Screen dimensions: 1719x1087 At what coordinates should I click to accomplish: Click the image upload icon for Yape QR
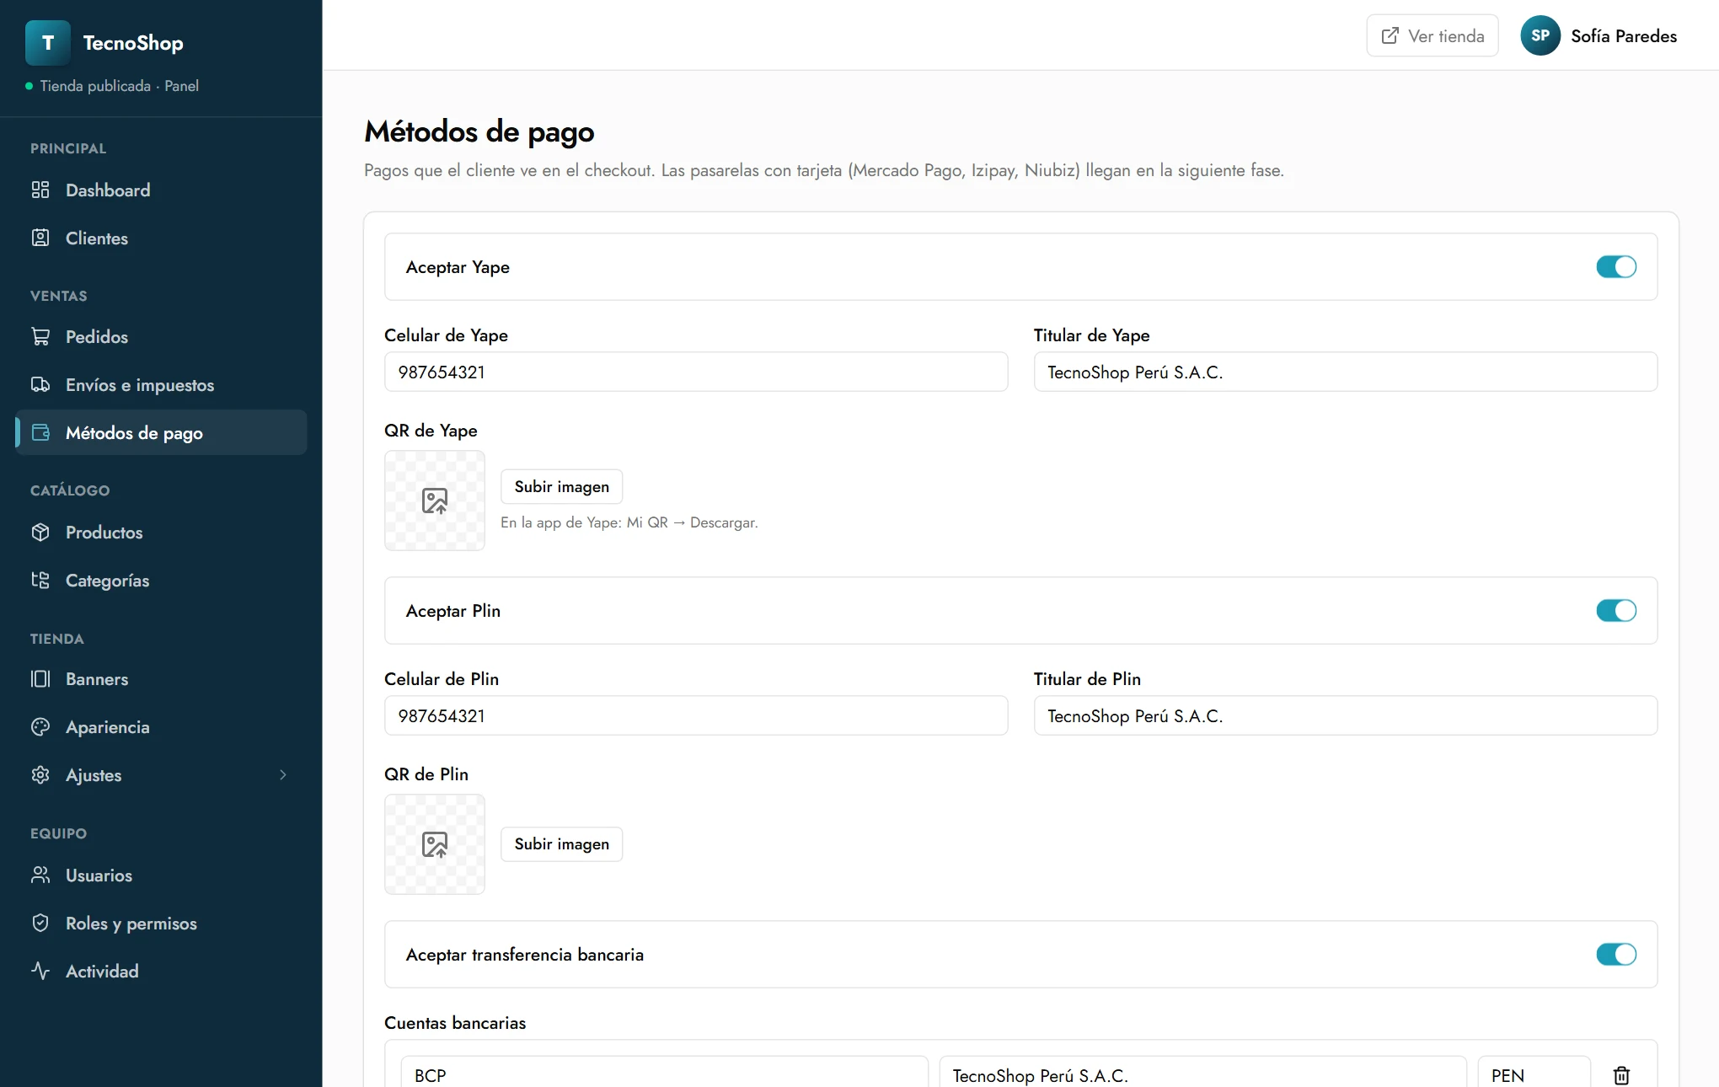coord(435,501)
